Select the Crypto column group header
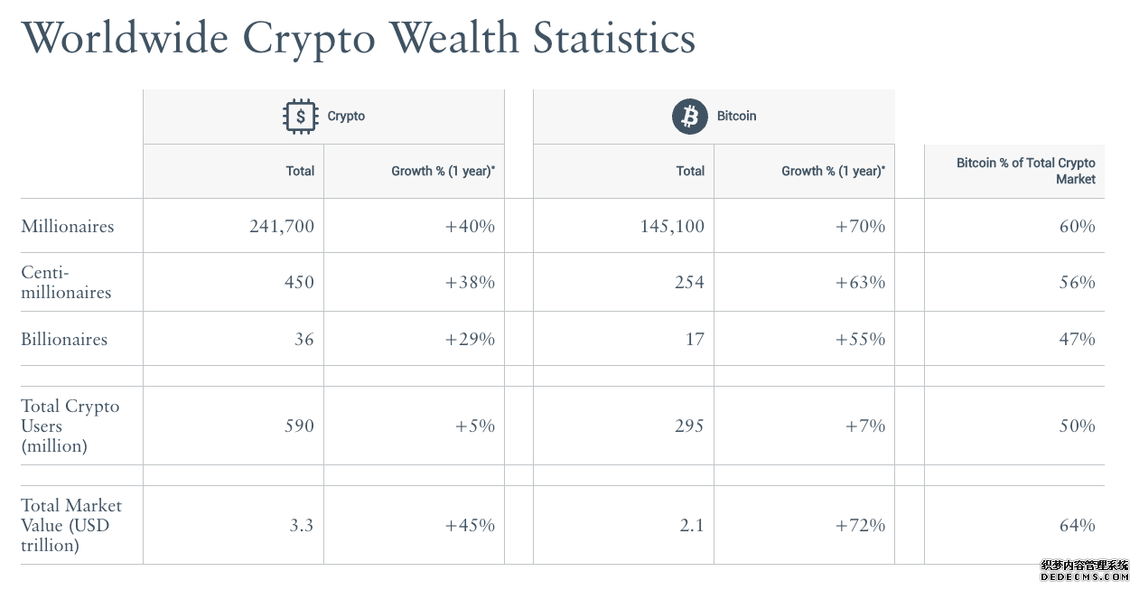The width and height of the screenshot is (1139, 590). 323,117
